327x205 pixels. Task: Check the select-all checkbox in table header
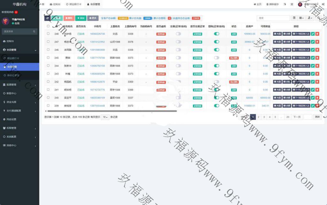(48, 26)
